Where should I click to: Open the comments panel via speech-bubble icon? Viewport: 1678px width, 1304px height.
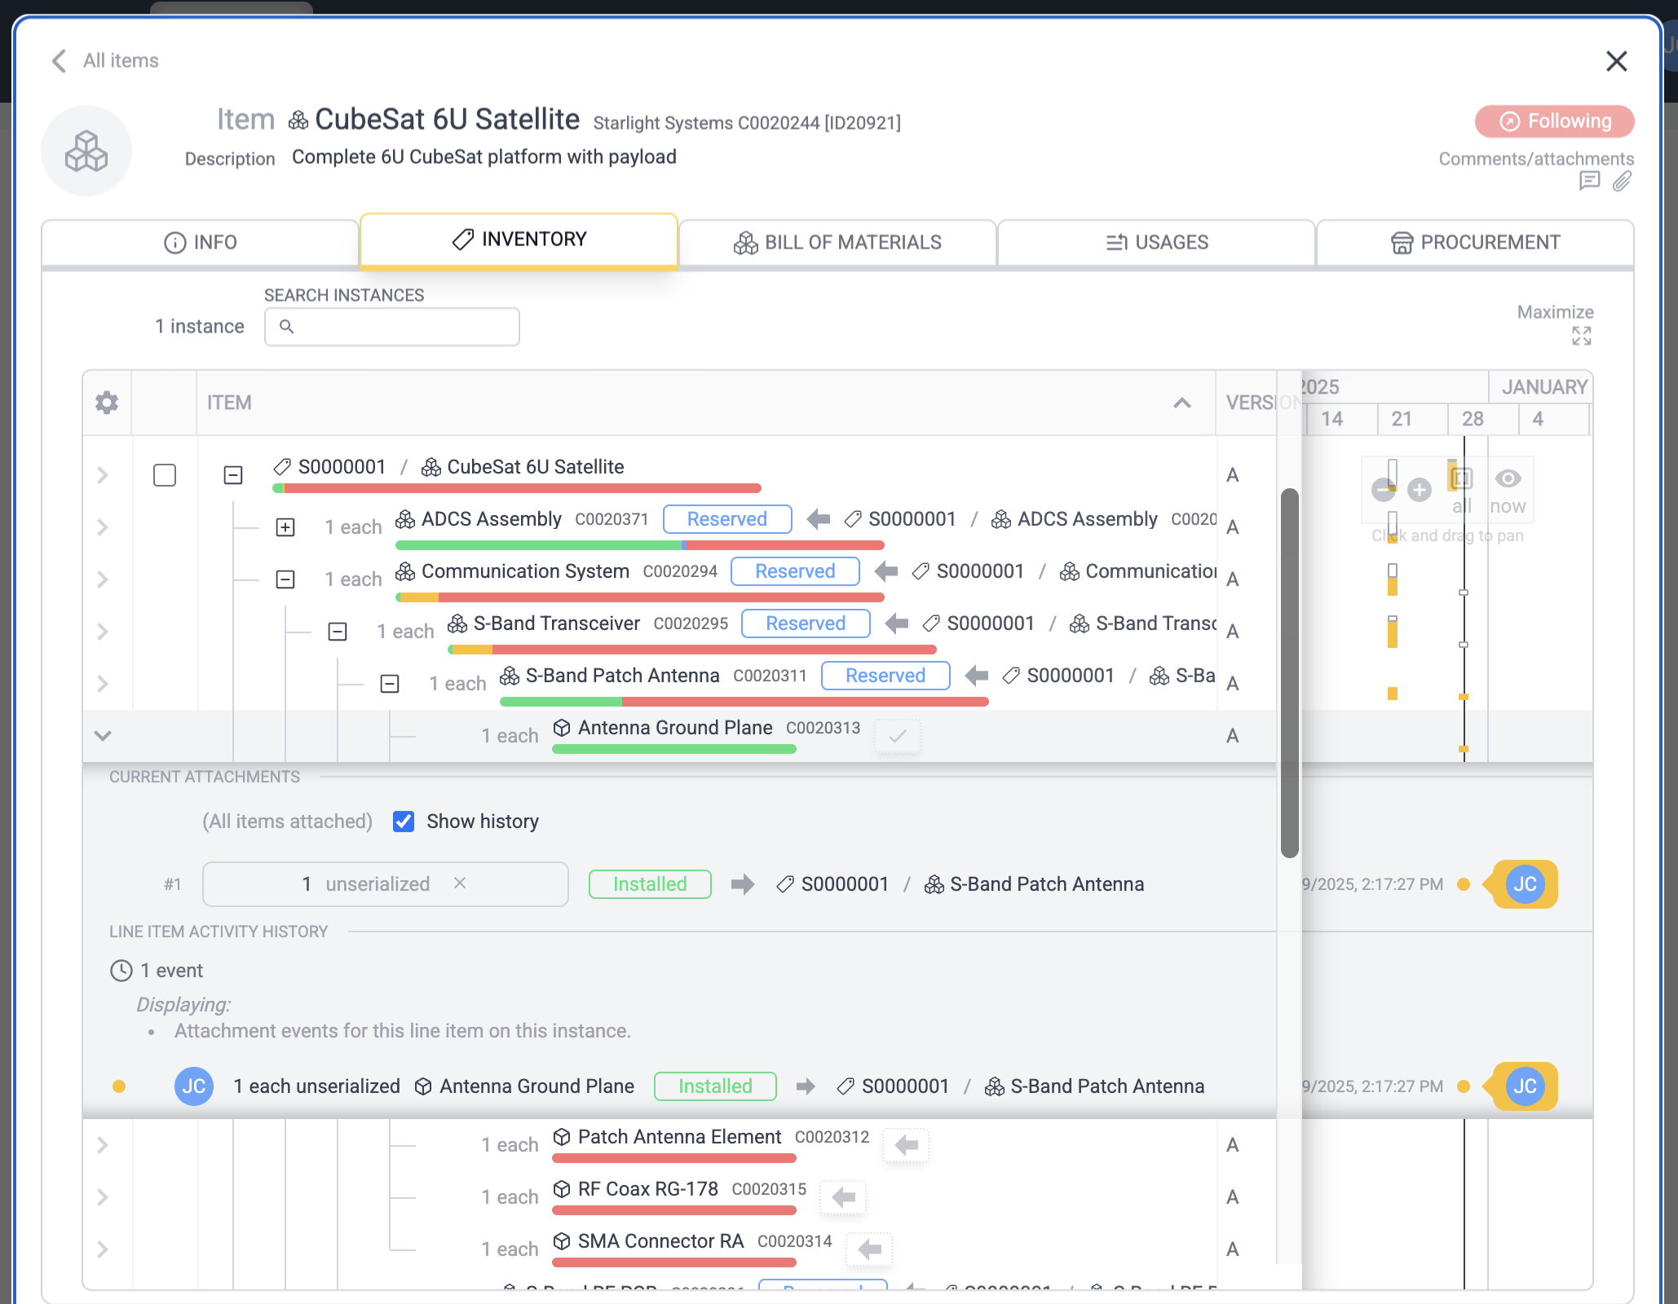tap(1589, 183)
